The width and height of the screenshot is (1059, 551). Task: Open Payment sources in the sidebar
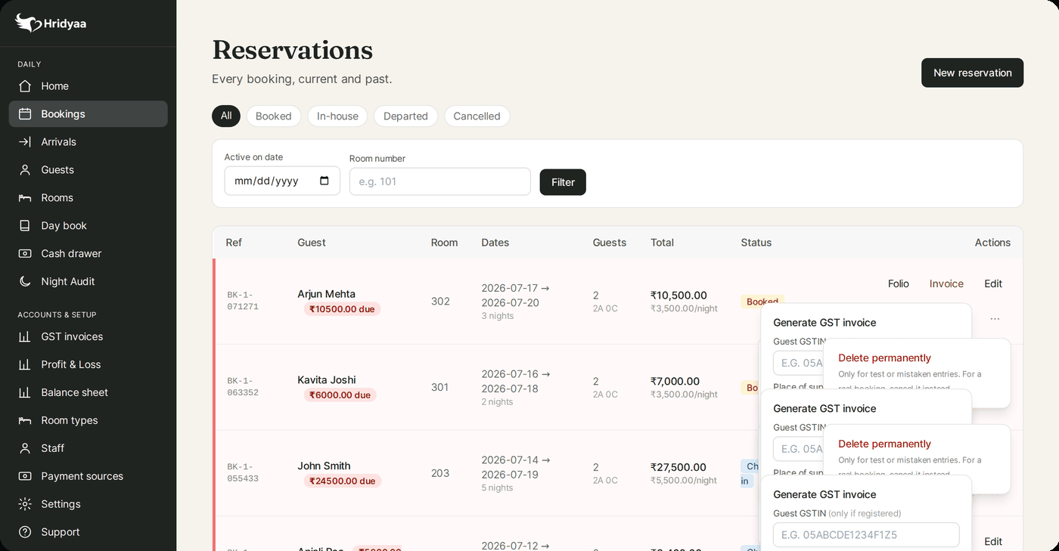[89, 477]
